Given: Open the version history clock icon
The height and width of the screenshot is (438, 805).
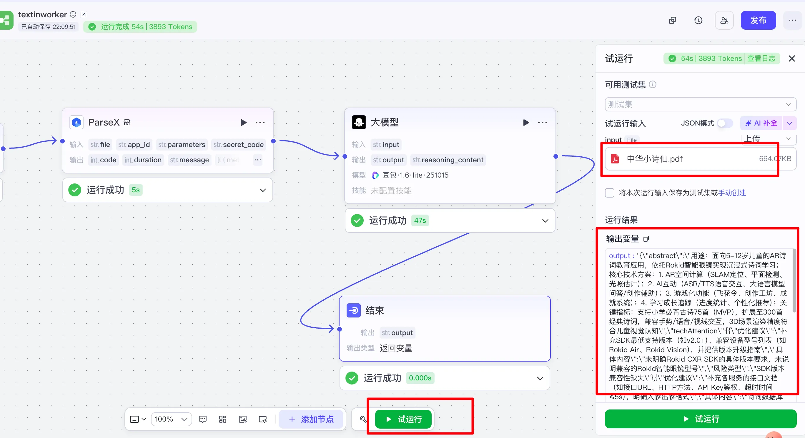Looking at the screenshot, I should pos(698,20).
